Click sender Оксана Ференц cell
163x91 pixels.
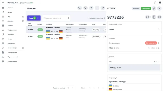(x=69, y=29)
